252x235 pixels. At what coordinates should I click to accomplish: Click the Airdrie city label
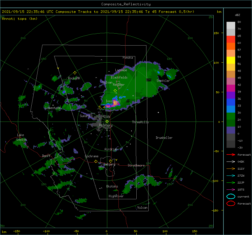coord(110,149)
